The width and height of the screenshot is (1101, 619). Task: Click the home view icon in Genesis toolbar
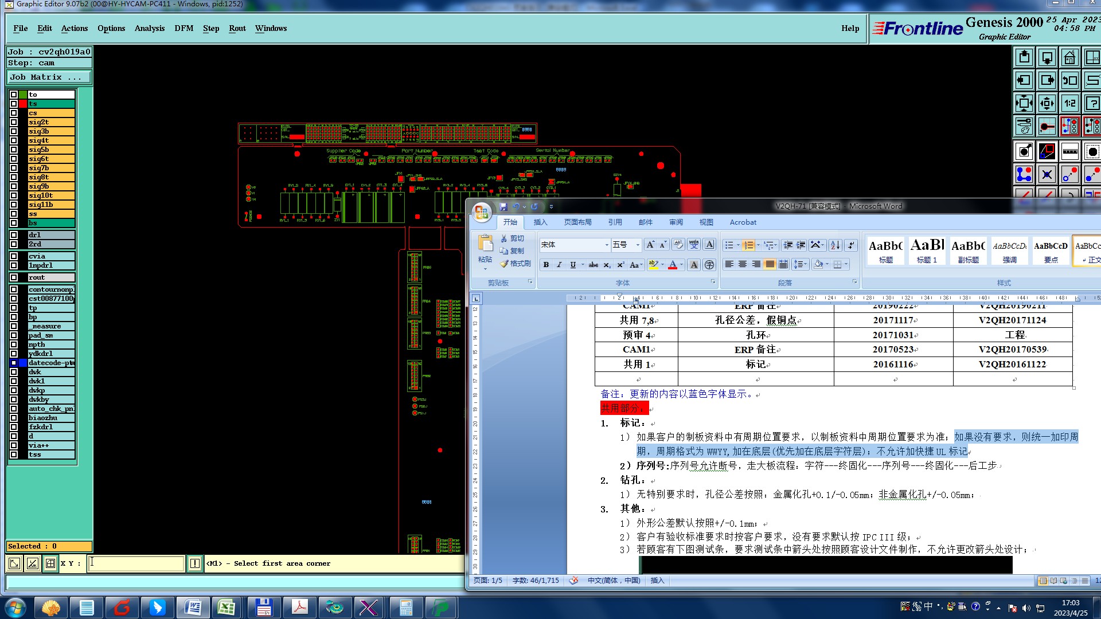click(x=1069, y=57)
